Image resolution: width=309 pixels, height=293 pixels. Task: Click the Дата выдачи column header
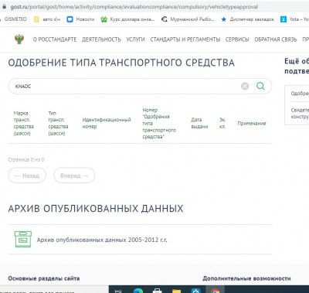[199, 123]
